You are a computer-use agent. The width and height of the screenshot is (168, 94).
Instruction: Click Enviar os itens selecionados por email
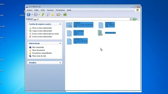pyautogui.click(x=45, y=34)
